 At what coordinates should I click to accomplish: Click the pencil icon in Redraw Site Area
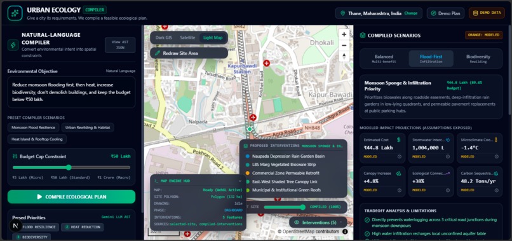click(x=157, y=53)
